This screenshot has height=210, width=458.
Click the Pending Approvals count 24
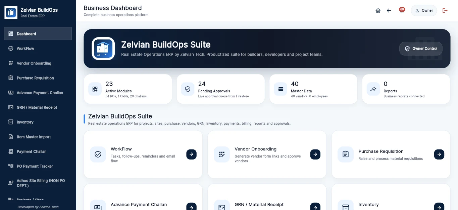pos(202,84)
